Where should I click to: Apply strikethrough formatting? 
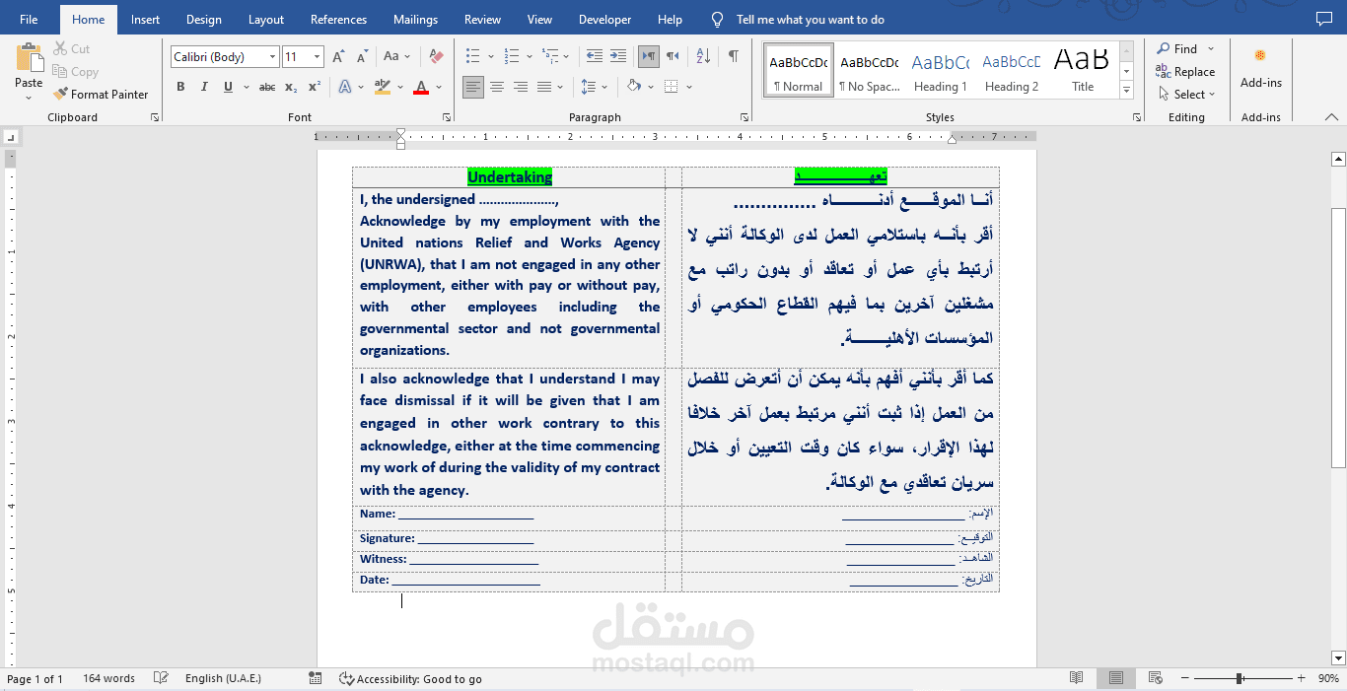pyautogui.click(x=267, y=87)
